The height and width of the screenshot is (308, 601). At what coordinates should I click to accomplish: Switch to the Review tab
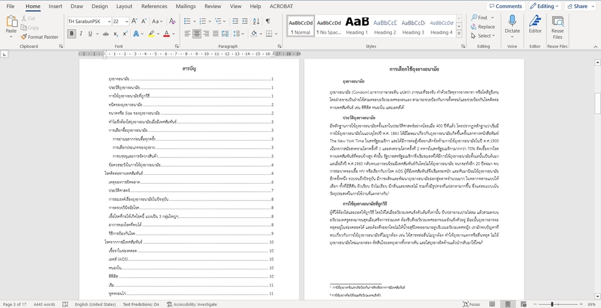pos(213,6)
